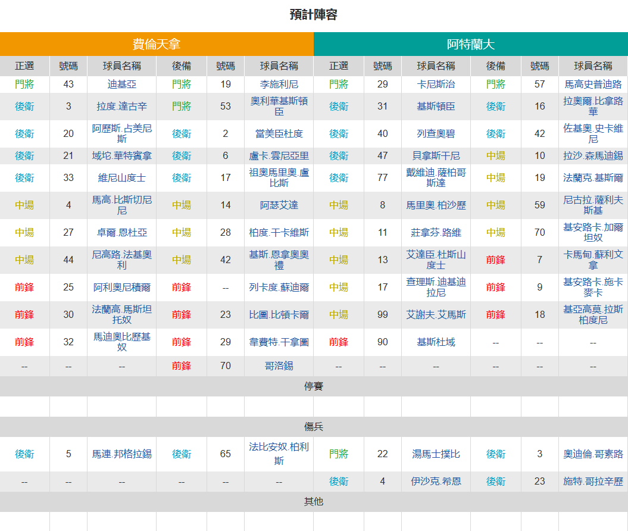Open goalkeeper 卡尼斯治 profile link
628x531 pixels.
point(436,85)
